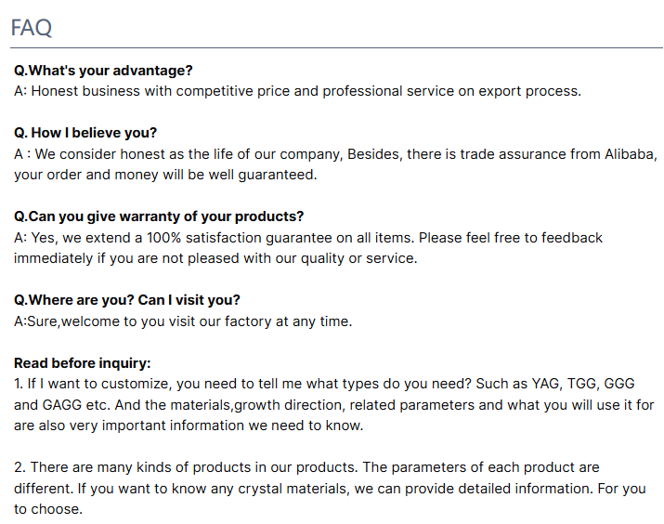The height and width of the screenshot is (524, 664).
Task: Click the line "are also very important information"
Action: 189,426
